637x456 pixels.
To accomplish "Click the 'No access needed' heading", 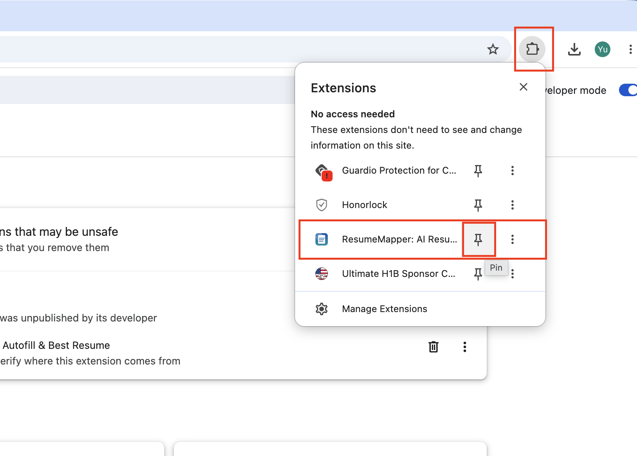I will tap(353, 114).
